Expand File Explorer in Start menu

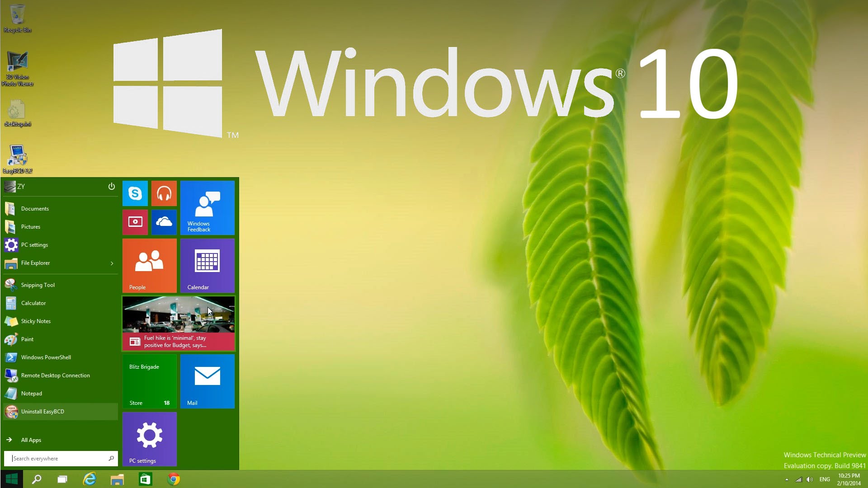click(x=112, y=263)
